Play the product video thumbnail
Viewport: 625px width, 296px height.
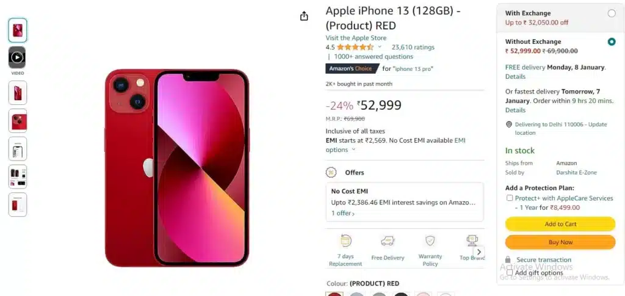click(x=17, y=57)
